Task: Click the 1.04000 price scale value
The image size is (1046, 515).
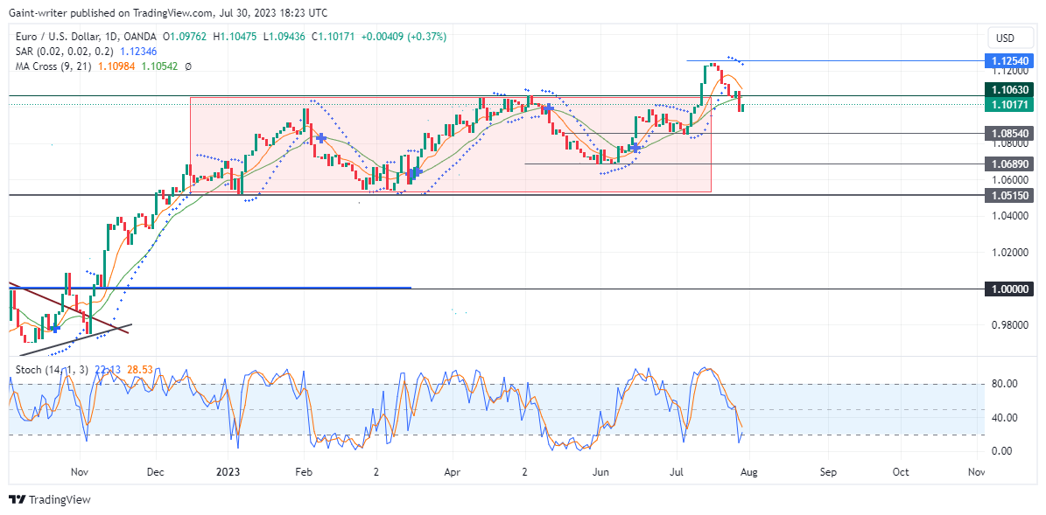Action: 1009,216
